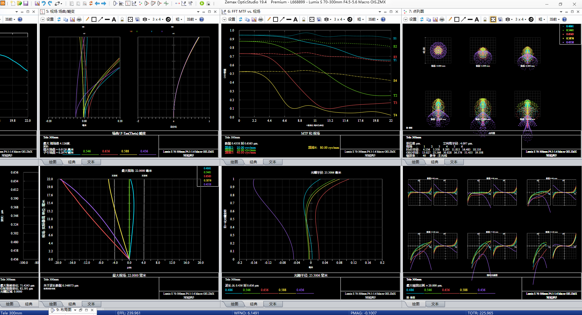Open the spot diagram icon in the main toolbar
The height and width of the screenshot is (315, 582).
pyautogui.click(x=140, y=3)
